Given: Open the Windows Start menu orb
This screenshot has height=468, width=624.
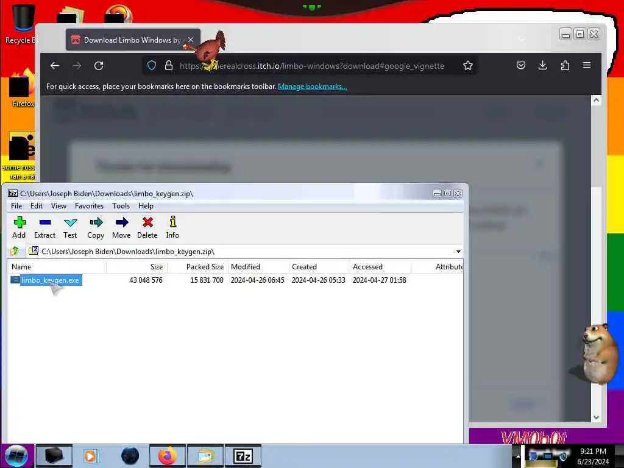Looking at the screenshot, I should (x=16, y=456).
